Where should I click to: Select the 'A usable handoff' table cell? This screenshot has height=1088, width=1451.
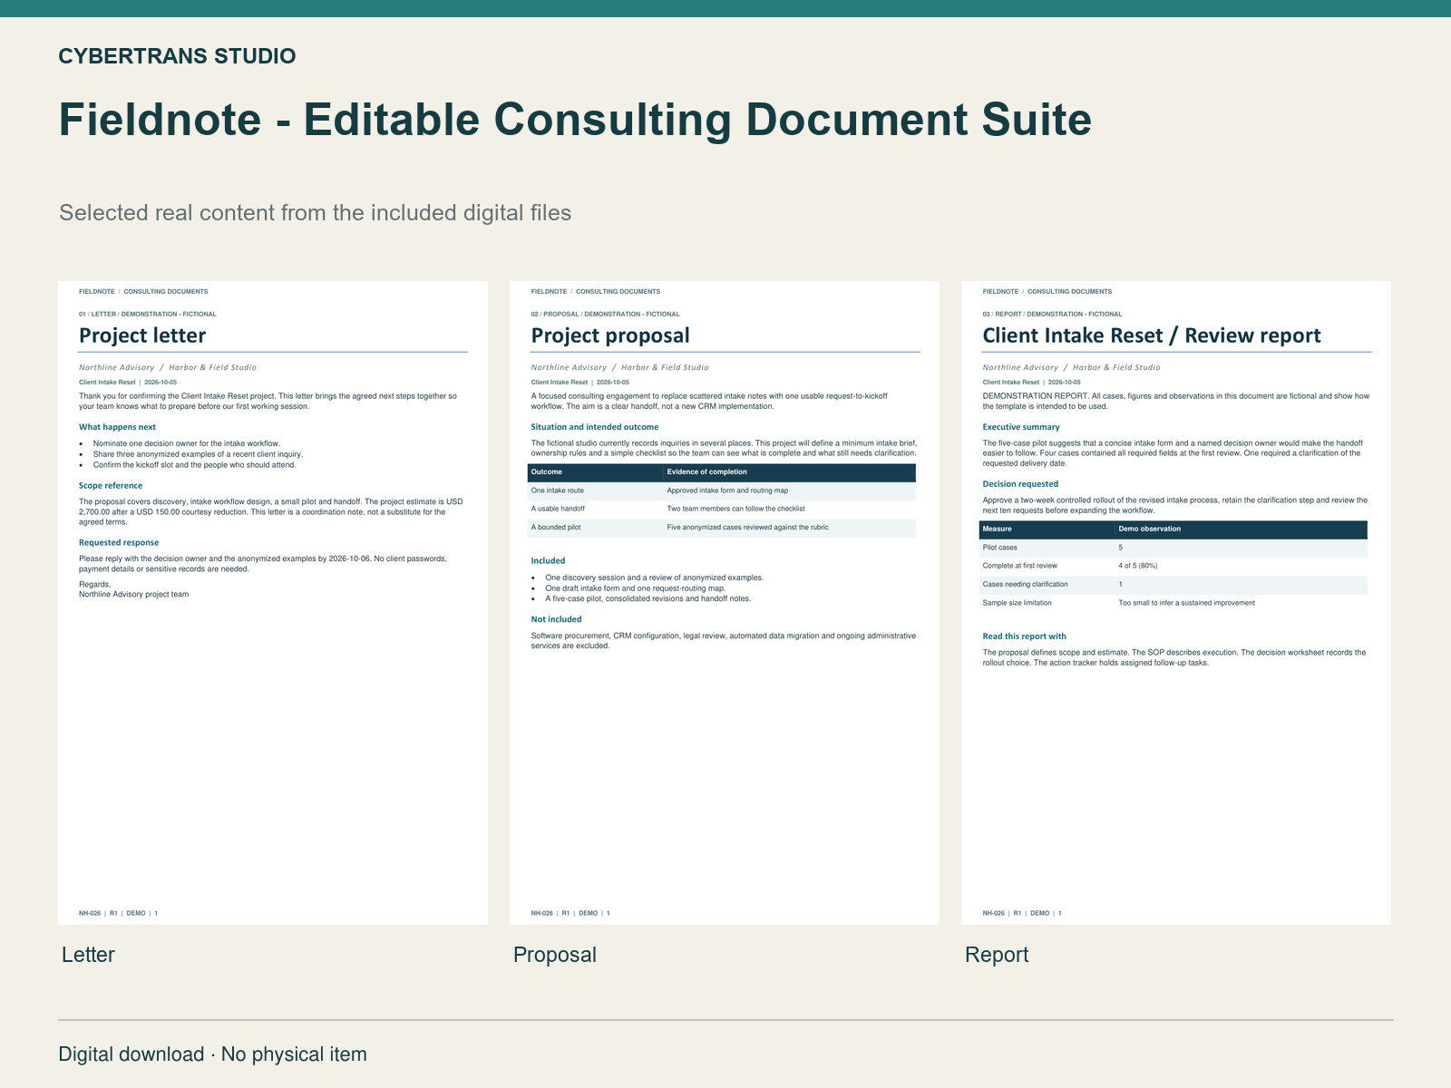596,509
